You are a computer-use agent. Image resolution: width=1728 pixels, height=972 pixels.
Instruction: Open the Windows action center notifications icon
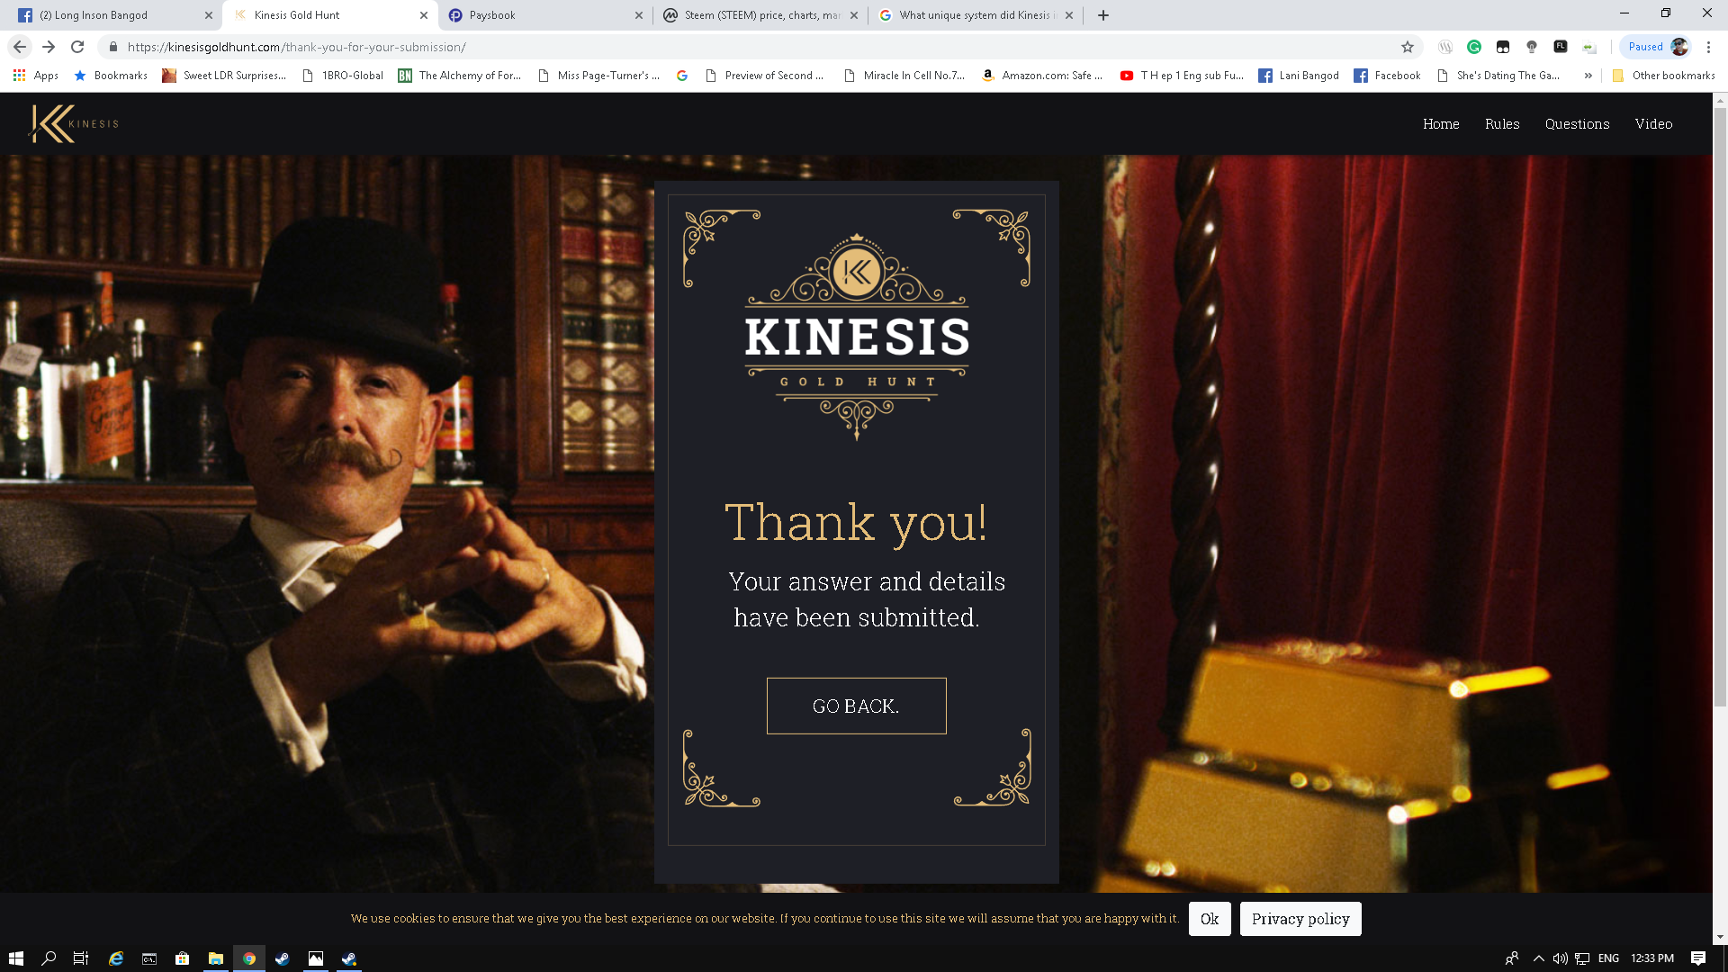[1698, 958]
